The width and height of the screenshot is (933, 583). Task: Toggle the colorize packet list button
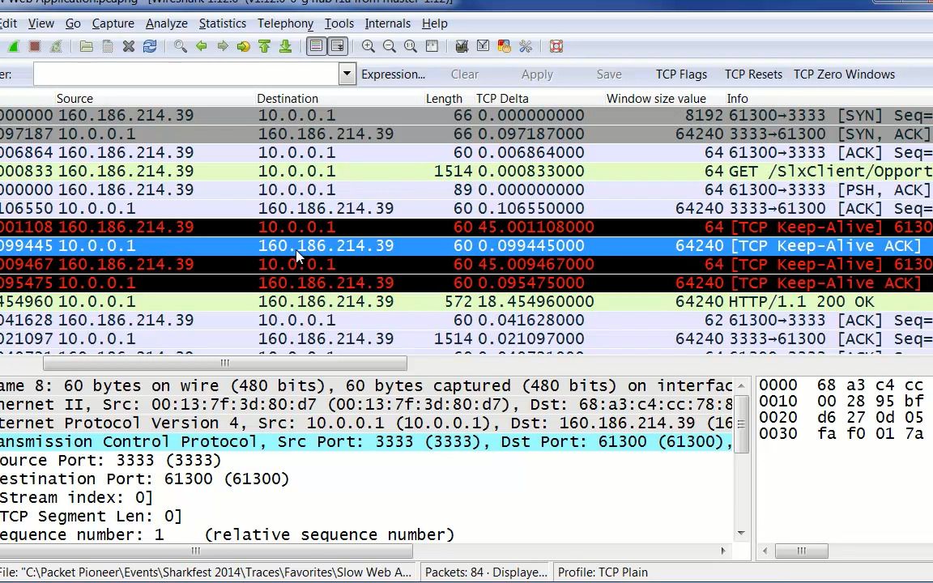(x=316, y=46)
